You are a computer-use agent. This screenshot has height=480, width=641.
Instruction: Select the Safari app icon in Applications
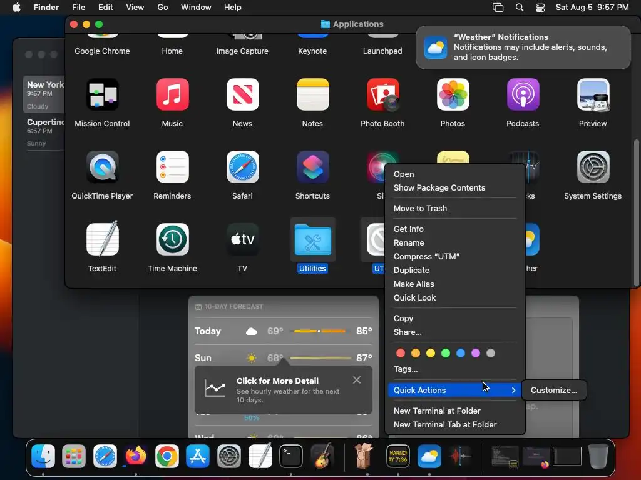[x=242, y=167]
